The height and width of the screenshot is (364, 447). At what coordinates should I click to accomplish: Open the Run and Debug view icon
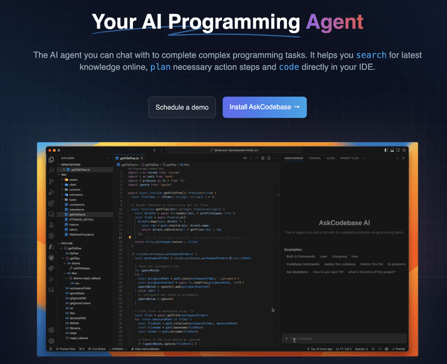[x=52, y=192]
